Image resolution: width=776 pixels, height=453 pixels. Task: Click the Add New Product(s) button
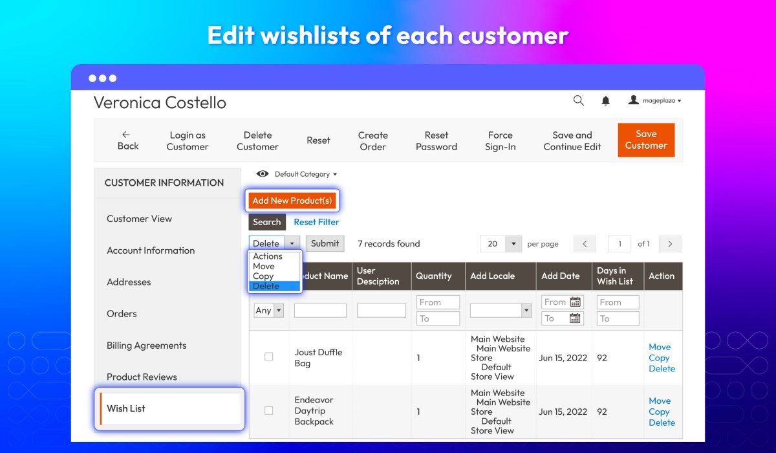(292, 201)
